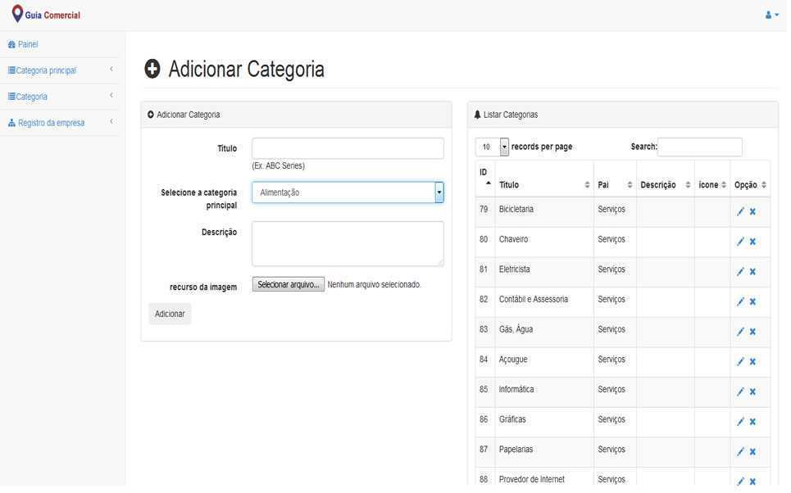Open the user account icon menu
Viewport: 791px width, 493px height.
[x=771, y=15]
